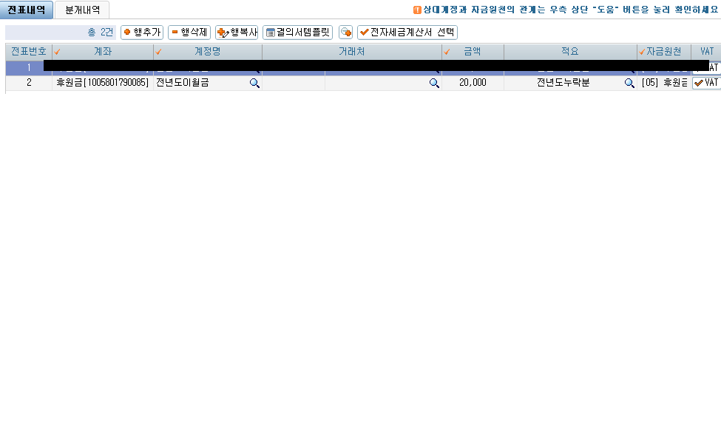This screenshot has width=721, height=423.
Task: Search 거래처 magnifier in row 2
Action: point(434,84)
